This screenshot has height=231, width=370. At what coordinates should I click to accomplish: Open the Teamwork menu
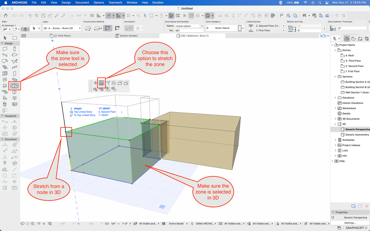click(116, 3)
